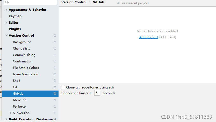
Task: Expand the Editor settings section
Action: (x=6, y=22)
